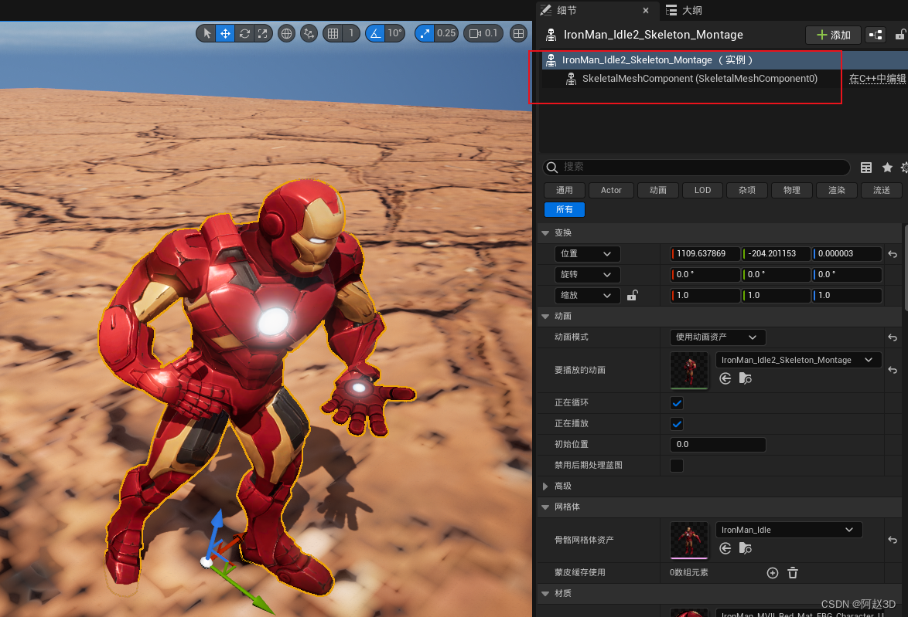
Task: Activate the scale gizmo tool
Action: (x=263, y=33)
